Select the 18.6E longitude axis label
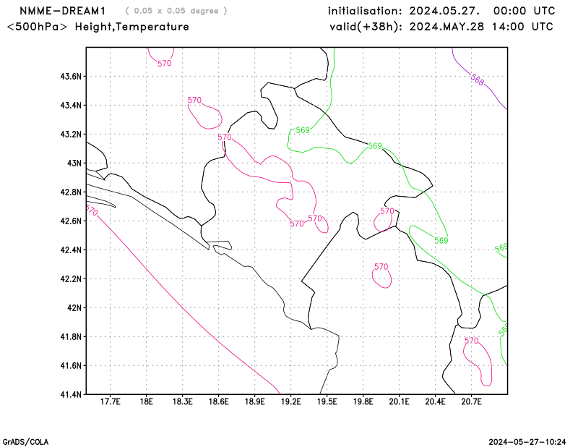This screenshot has height=447, width=578. 219,401
